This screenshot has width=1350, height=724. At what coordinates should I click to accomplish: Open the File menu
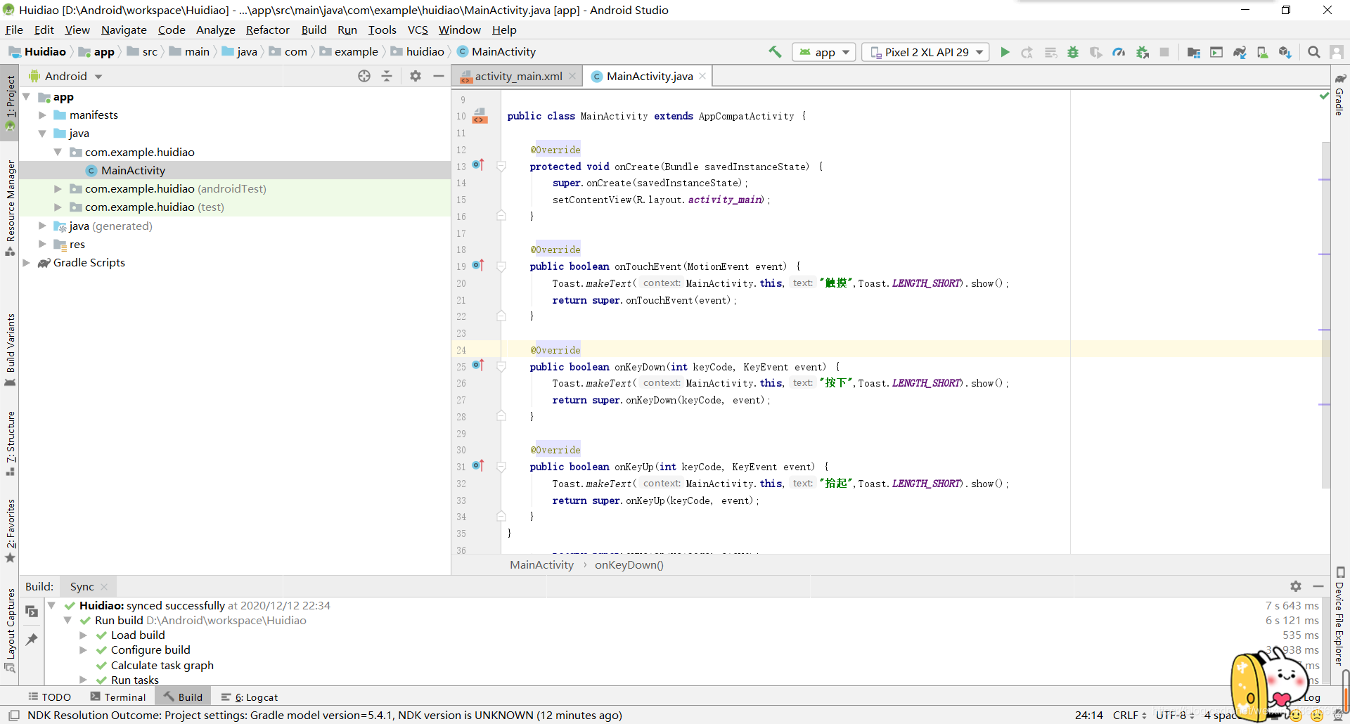pos(14,30)
